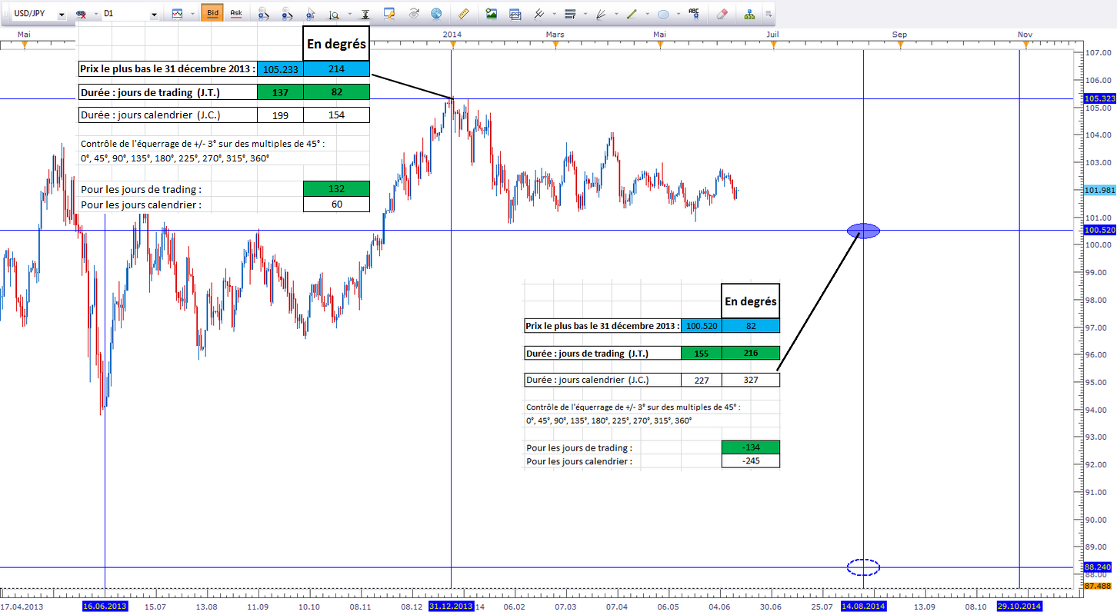This screenshot has height=615, width=1117.
Task: Click the save chart image icon
Action: pos(492,14)
